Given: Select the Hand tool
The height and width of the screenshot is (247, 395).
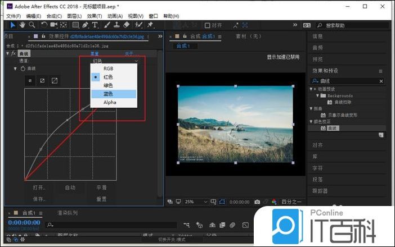Looking at the screenshot, I should [23, 25].
